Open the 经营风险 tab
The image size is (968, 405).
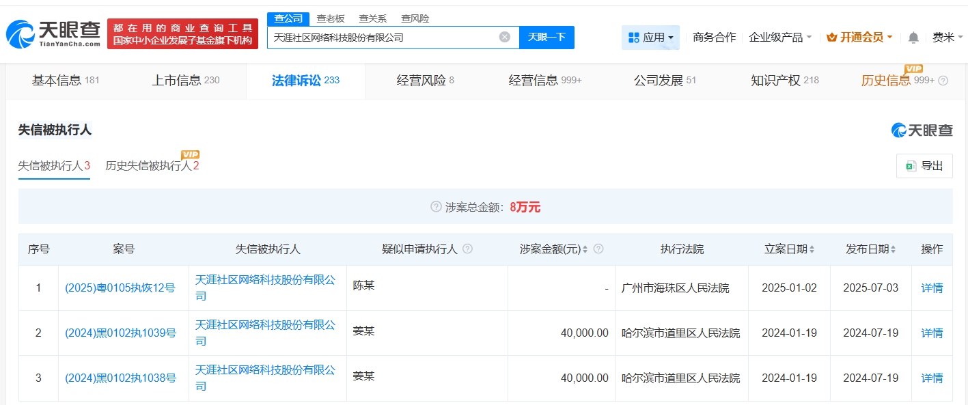(425, 80)
